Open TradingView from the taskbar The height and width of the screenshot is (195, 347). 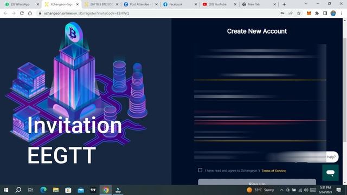click(93, 190)
